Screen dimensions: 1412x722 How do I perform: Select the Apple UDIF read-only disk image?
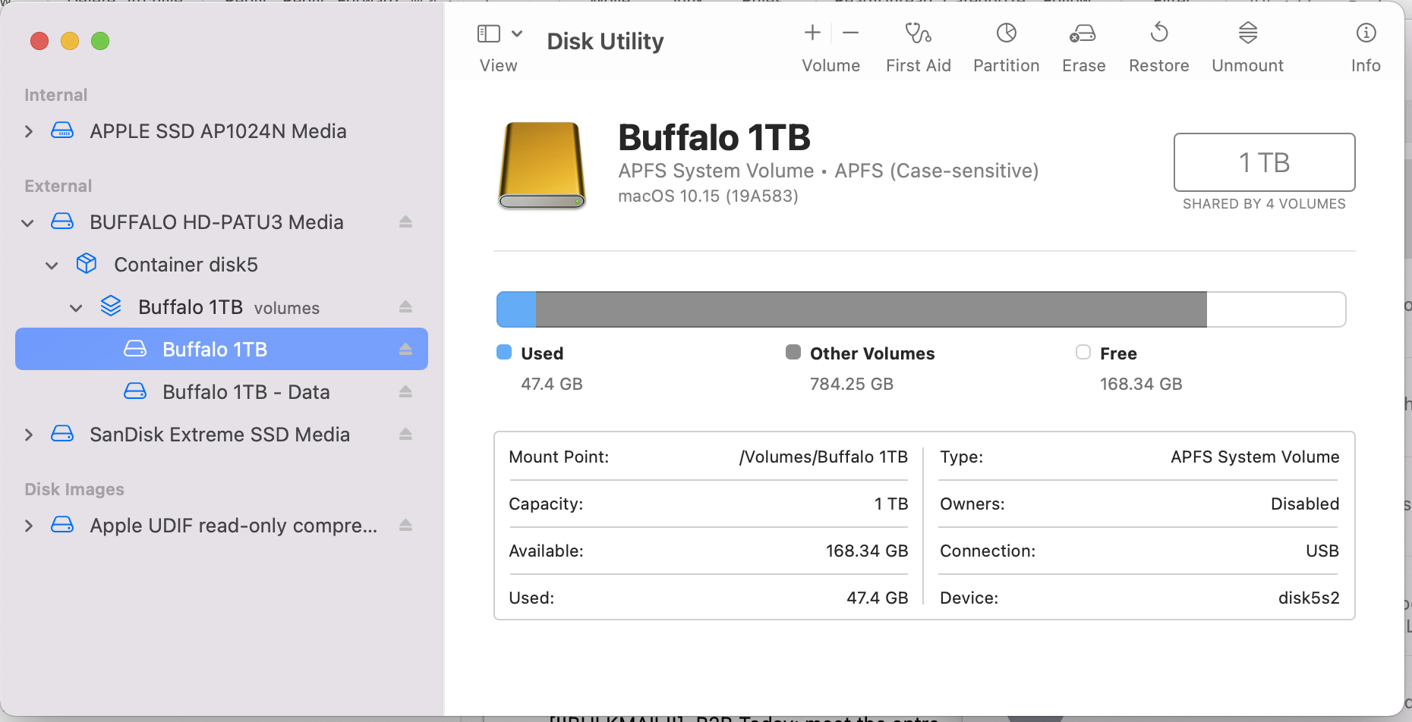233,526
